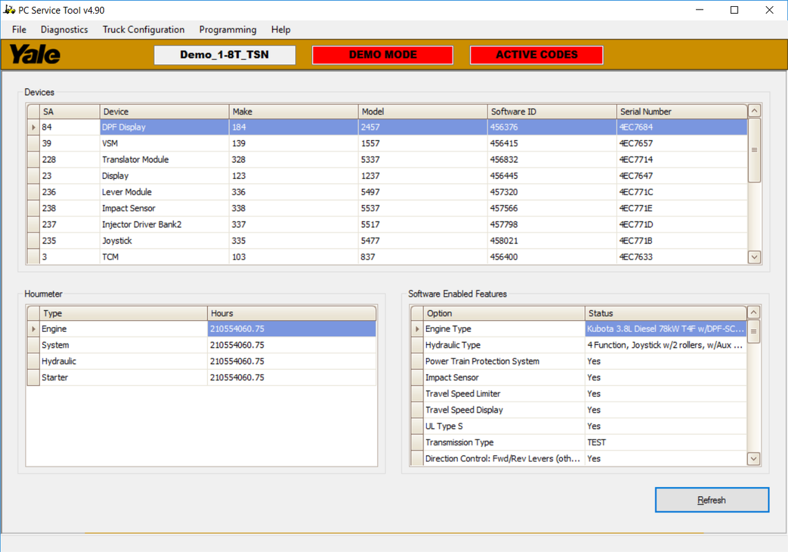The height and width of the screenshot is (552, 788).
Task: Select the Joystick device row
Action: (x=387, y=241)
